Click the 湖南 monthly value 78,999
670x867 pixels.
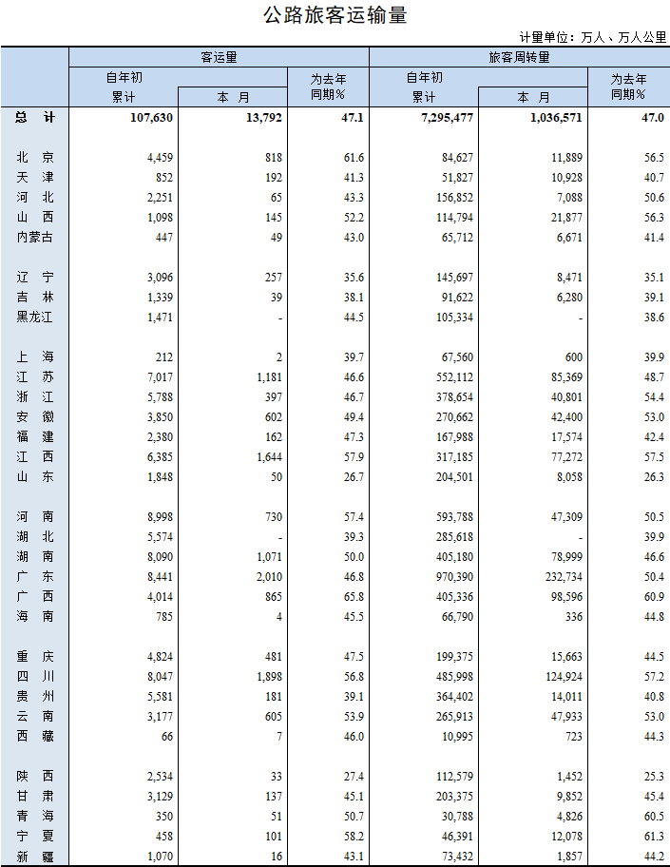566,557
